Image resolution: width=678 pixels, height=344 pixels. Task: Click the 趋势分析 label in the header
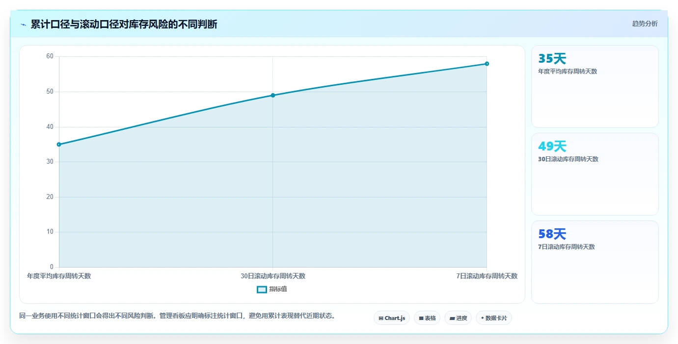(x=645, y=24)
